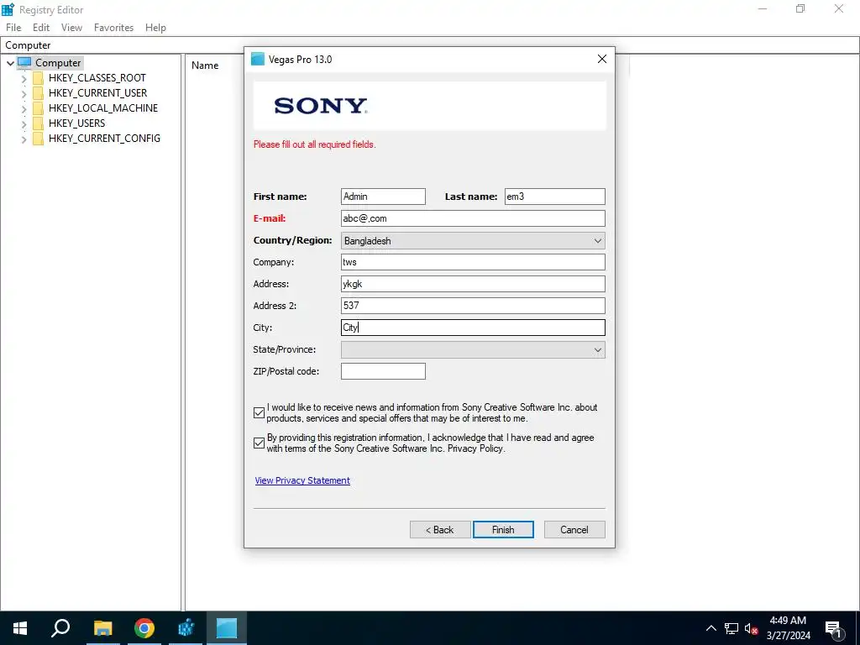Select HKEY_CURRENT_USER text in tree
860x645 pixels.
pos(97,93)
